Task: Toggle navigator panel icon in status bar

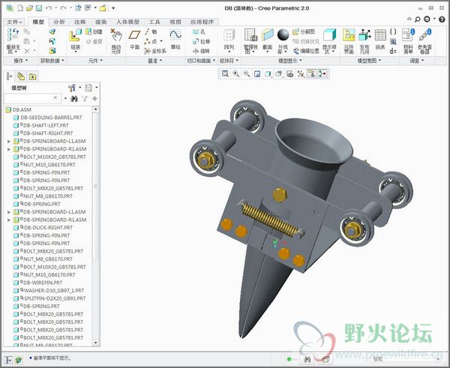Action: (8, 360)
